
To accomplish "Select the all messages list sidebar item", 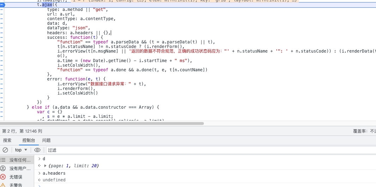I will pyautogui.click(x=17, y=160).
